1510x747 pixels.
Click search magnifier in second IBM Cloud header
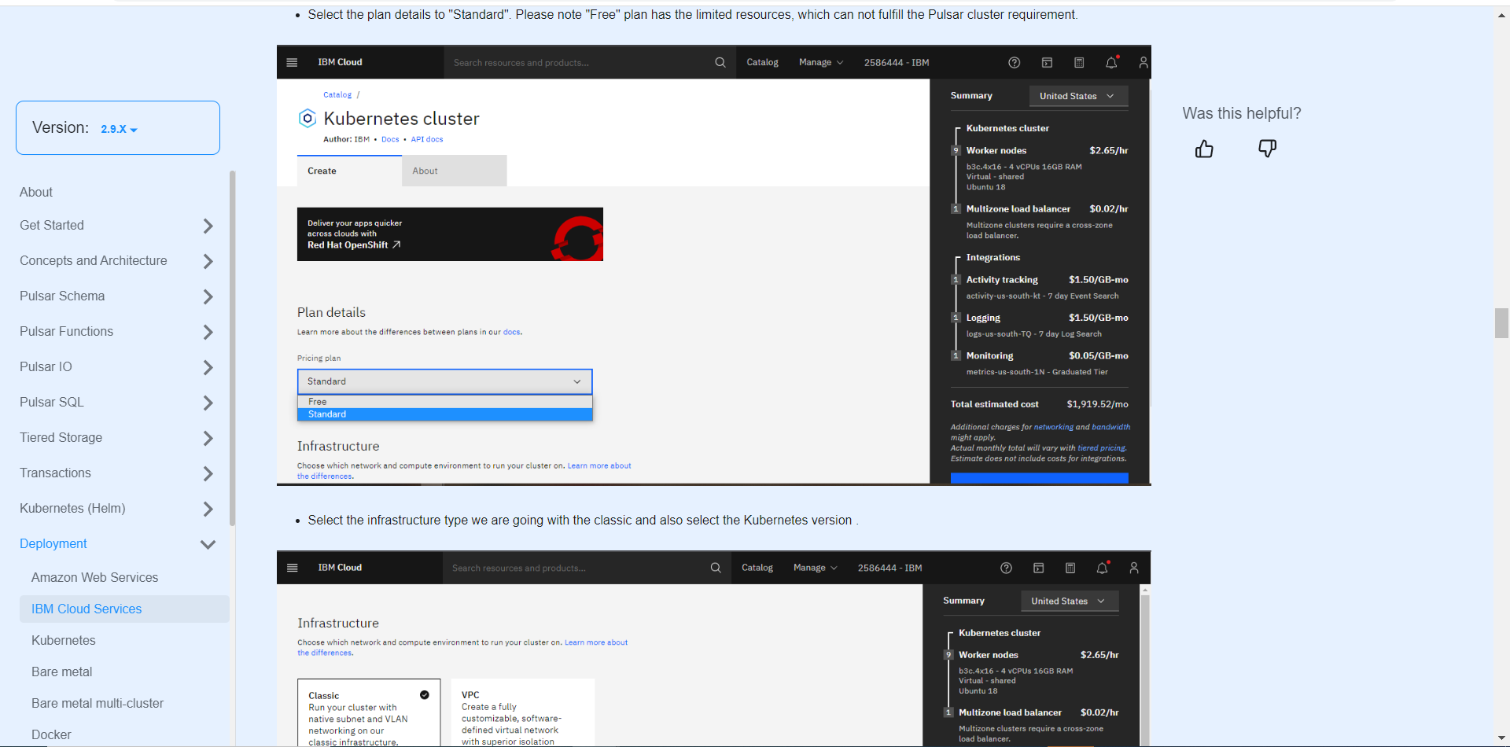pyautogui.click(x=715, y=568)
